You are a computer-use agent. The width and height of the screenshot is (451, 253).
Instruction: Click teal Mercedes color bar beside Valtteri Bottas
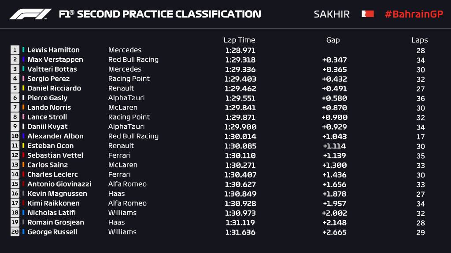[x=24, y=69]
